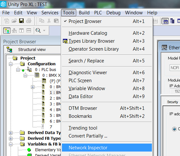
Task: Click the Print toolbar icon
Action: coord(29,21)
